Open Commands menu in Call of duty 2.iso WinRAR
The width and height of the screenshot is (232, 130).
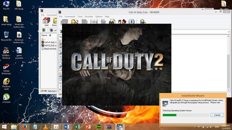click(x=70, y=17)
